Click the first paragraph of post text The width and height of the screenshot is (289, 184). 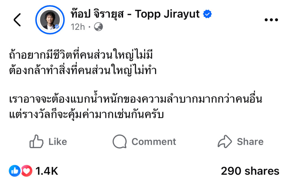pos(83,62)
